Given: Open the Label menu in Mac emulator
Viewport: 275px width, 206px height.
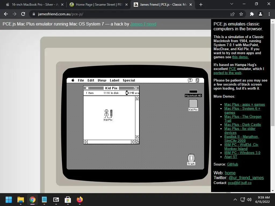Looking at the screenshot, I should point(114,80).
